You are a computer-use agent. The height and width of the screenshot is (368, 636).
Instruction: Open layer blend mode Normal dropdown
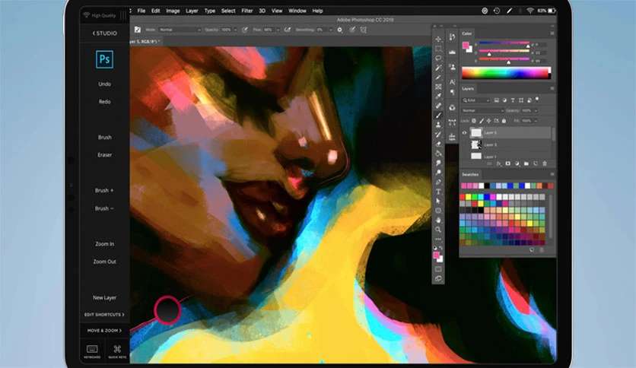coord(482,110)
